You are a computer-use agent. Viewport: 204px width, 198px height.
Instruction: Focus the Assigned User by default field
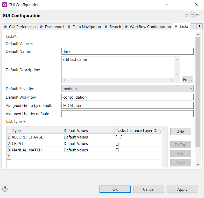pos(127,114)
